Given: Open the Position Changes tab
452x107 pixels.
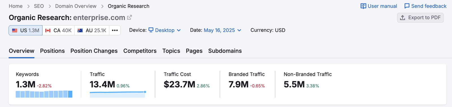Looking at the screenshot, I should pyautogui.click(x=94, y=51).
